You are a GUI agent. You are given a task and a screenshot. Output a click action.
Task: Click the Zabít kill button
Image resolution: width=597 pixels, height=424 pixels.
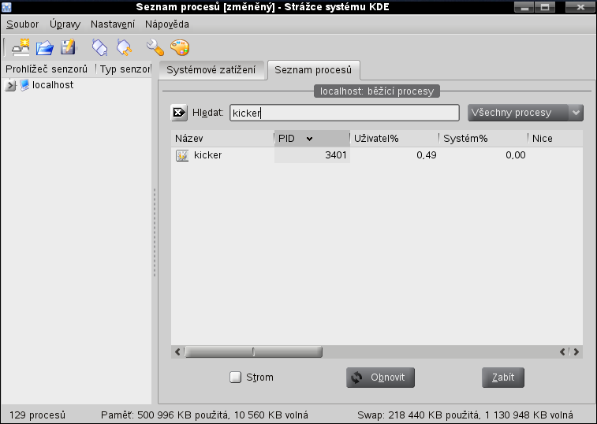[503, 378]
